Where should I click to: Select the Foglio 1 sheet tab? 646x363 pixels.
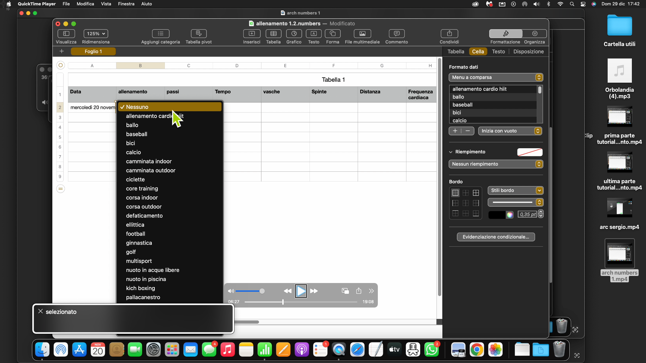[93, 51]
